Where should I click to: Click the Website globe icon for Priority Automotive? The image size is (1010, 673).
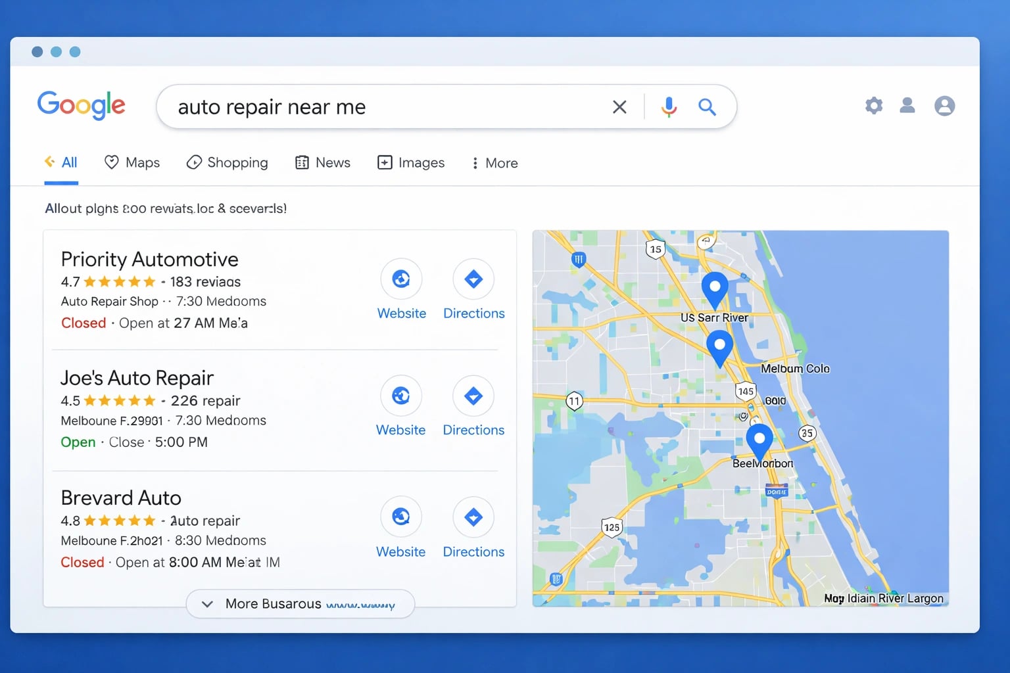point(402,278)
